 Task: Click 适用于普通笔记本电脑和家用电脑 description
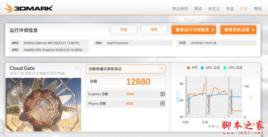(x=37, y=74)
